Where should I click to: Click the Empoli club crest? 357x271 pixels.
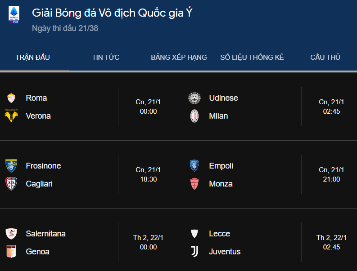coord(194,166)
